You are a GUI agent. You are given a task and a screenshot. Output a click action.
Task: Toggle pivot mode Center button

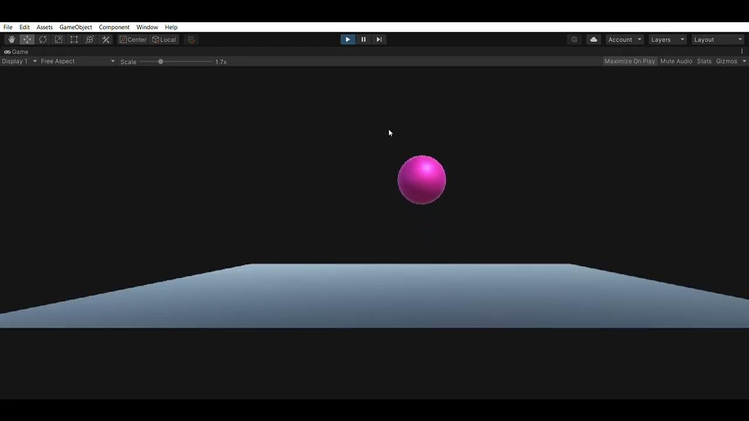click(x=133, y=39)
